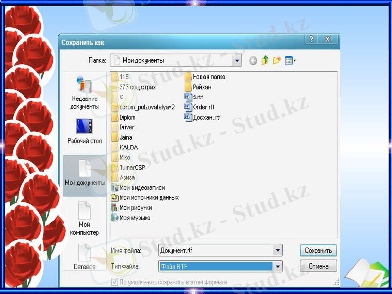Viewport: 392px width, 294px height.
Task: Select Мои рисунки folder
Action: [x=134, y=208]
